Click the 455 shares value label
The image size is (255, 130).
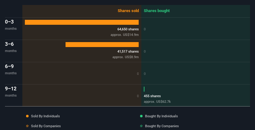(152, 96)
